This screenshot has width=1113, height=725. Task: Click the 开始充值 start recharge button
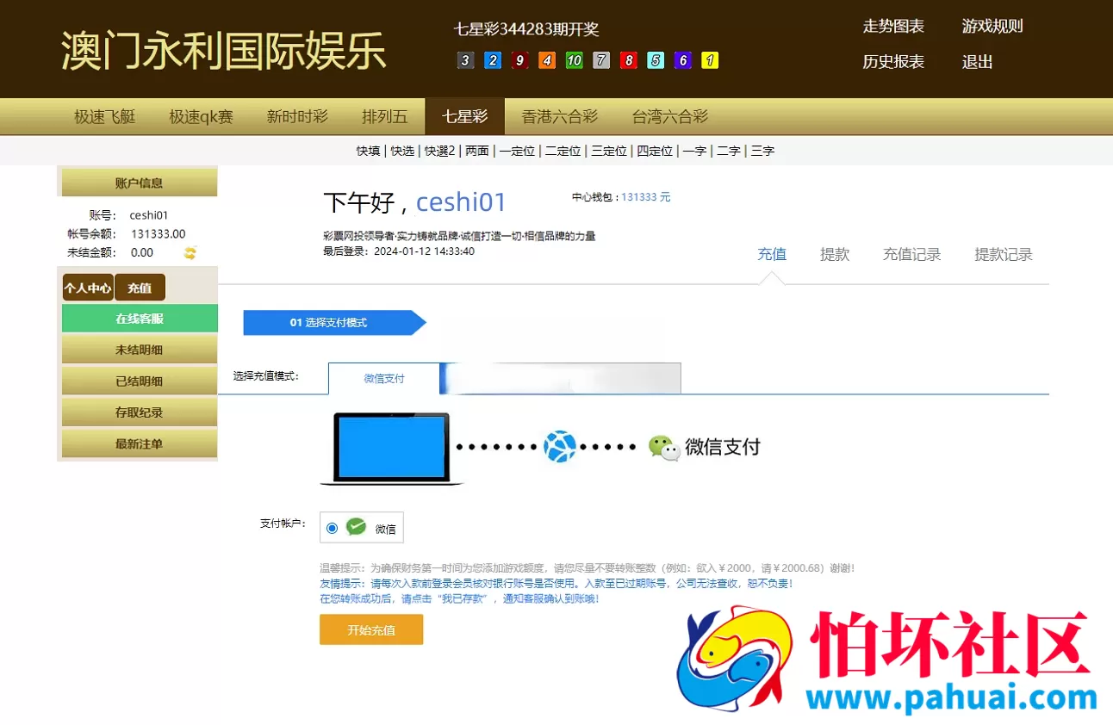[x=371, y=629]
